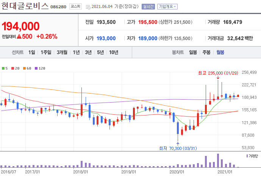The width and height of the screenshot is (261, 176).
Task: Click the purple 120 moving average swatch
Action: click(x=36, y=69)
